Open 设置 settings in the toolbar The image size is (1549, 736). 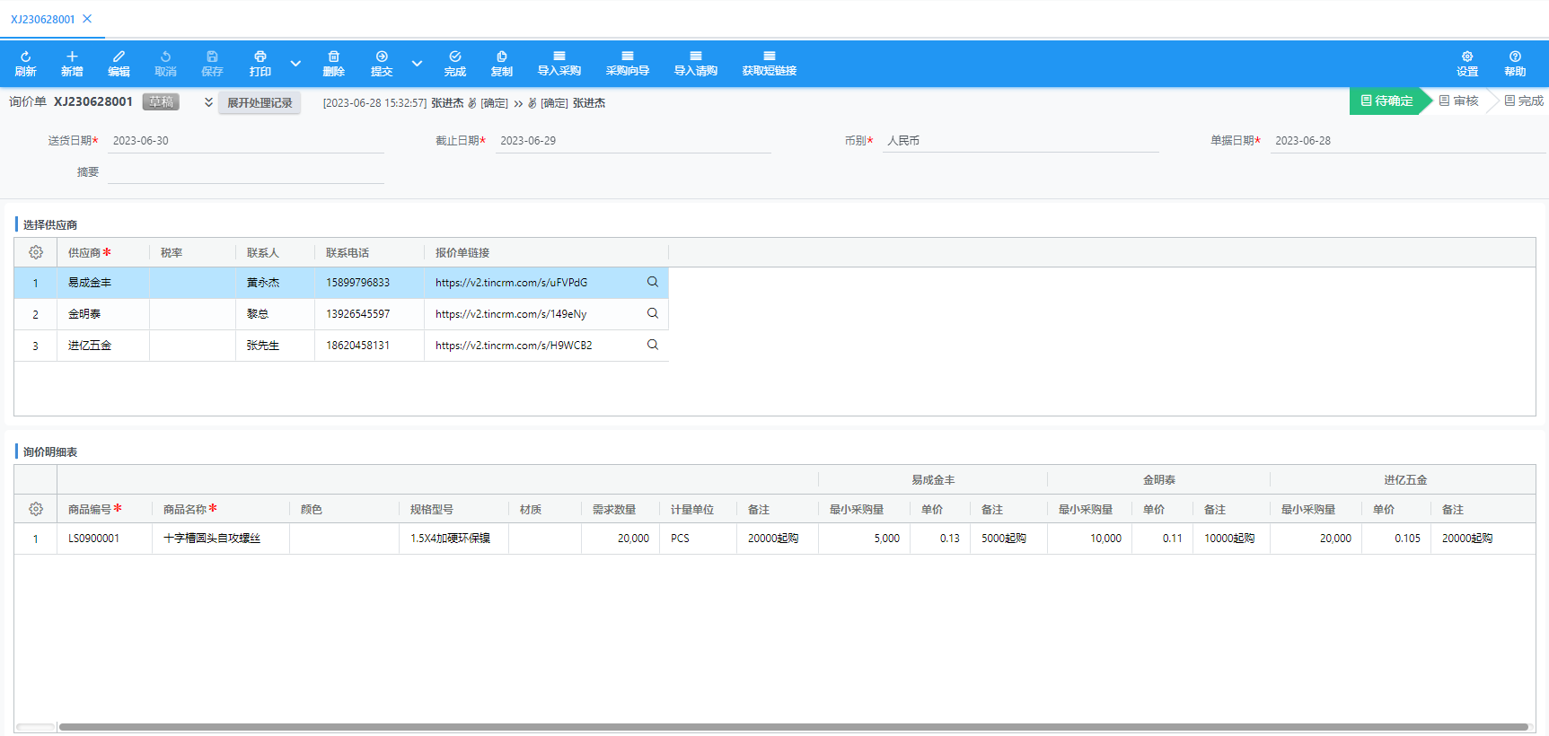(x=1466, y=57)
